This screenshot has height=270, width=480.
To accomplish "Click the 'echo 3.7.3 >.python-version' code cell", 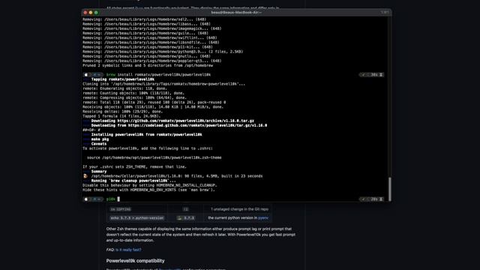I will (x=136, y=218).
